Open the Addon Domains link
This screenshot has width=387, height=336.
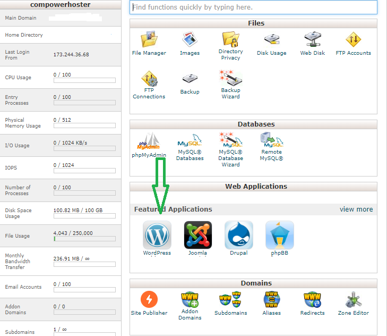click(x=190, y=300)
